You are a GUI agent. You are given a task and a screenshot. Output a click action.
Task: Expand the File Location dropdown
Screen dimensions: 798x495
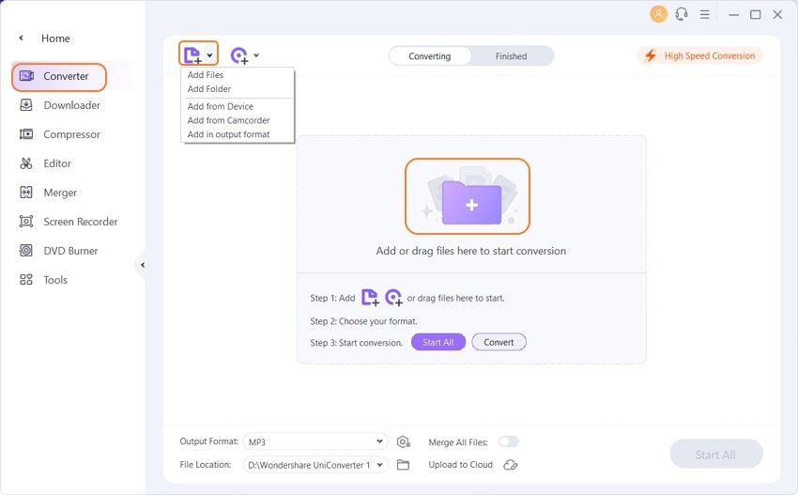pyautogui.click(x=379, y=464)
